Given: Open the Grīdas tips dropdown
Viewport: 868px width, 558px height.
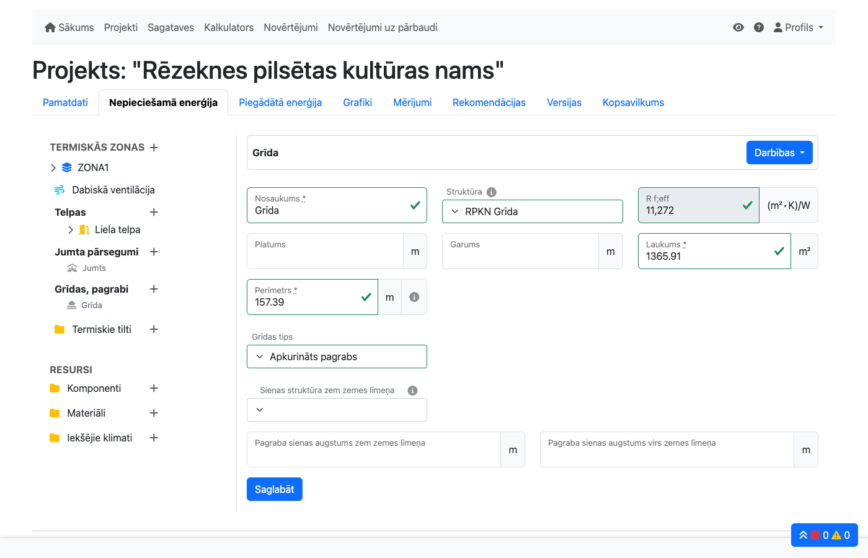Looking at the screenshot, I should 337,356.
